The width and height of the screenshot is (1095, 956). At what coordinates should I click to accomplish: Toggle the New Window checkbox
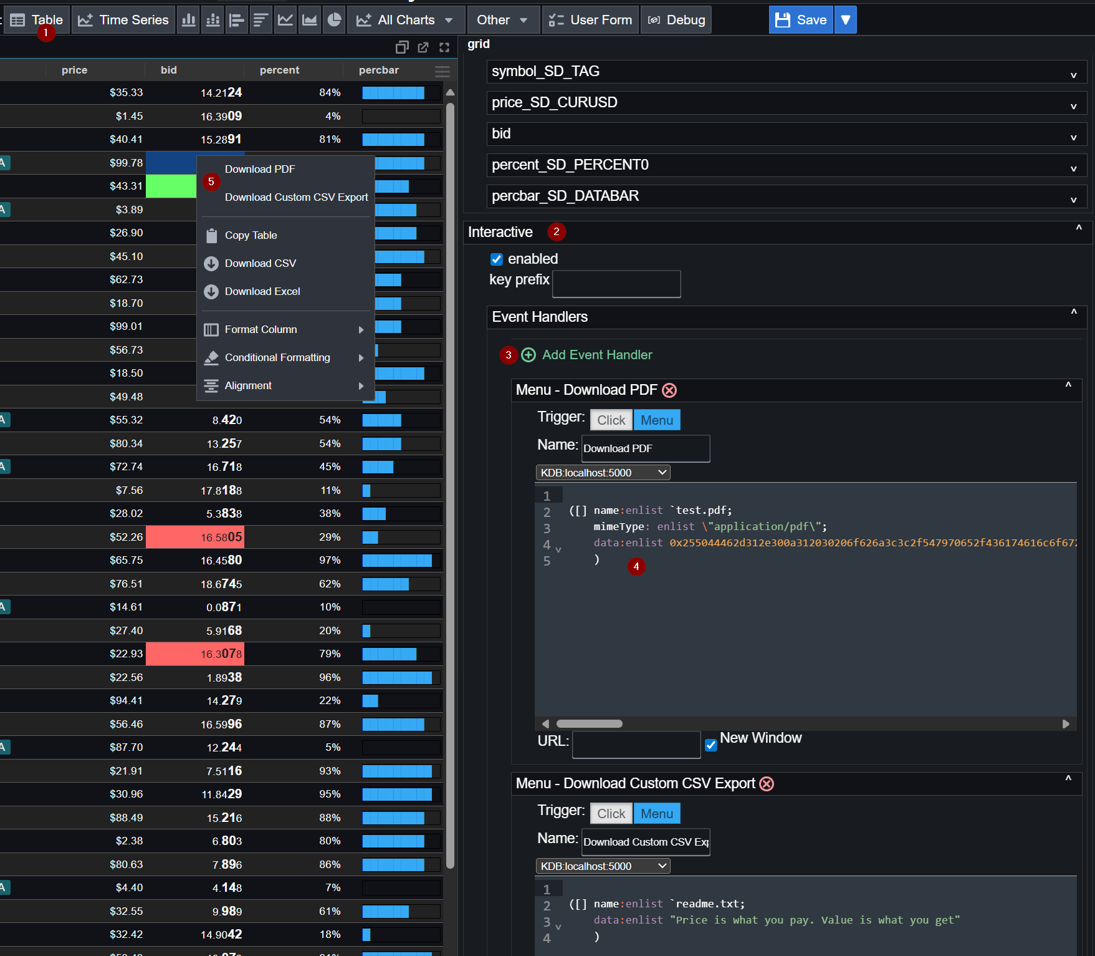pos(710,745)
